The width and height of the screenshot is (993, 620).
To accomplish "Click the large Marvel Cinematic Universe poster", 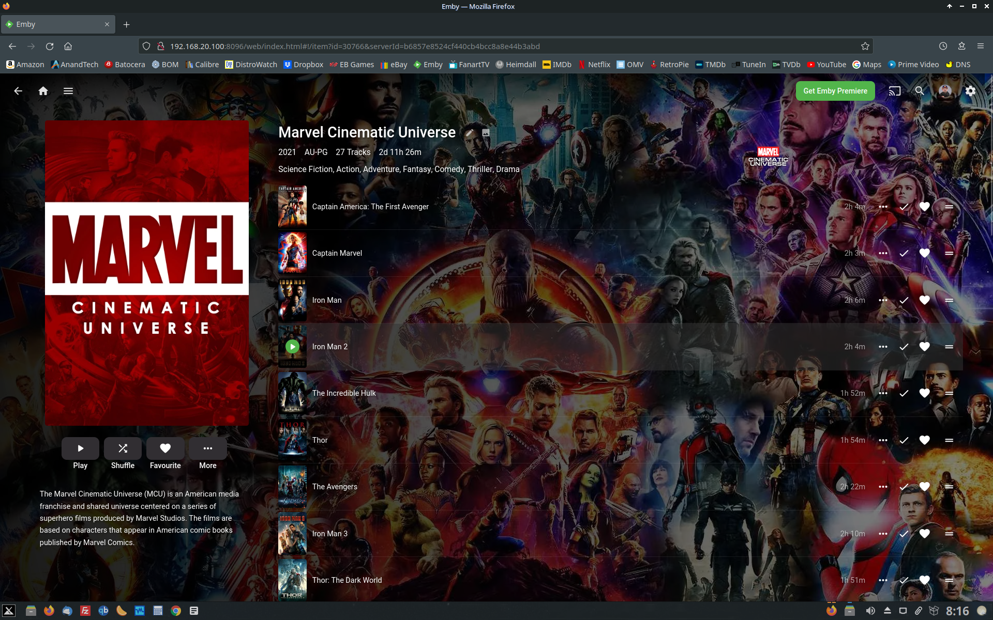I will tap(147, 273).
